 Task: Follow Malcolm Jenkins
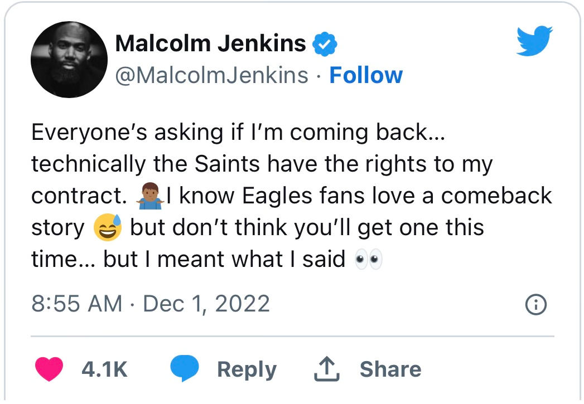click(366, 75)
